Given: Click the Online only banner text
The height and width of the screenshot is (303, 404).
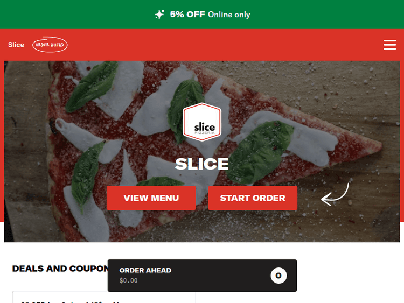Looking at the screenshot, I should point(229,15).
